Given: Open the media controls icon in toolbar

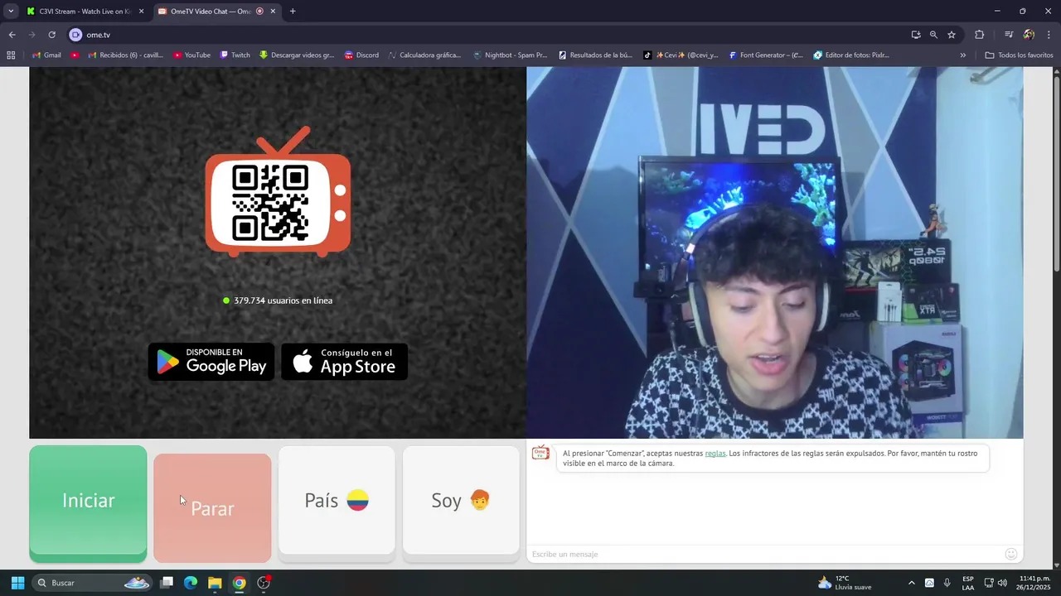Looking at the screenshot, I should [1009, 35].
